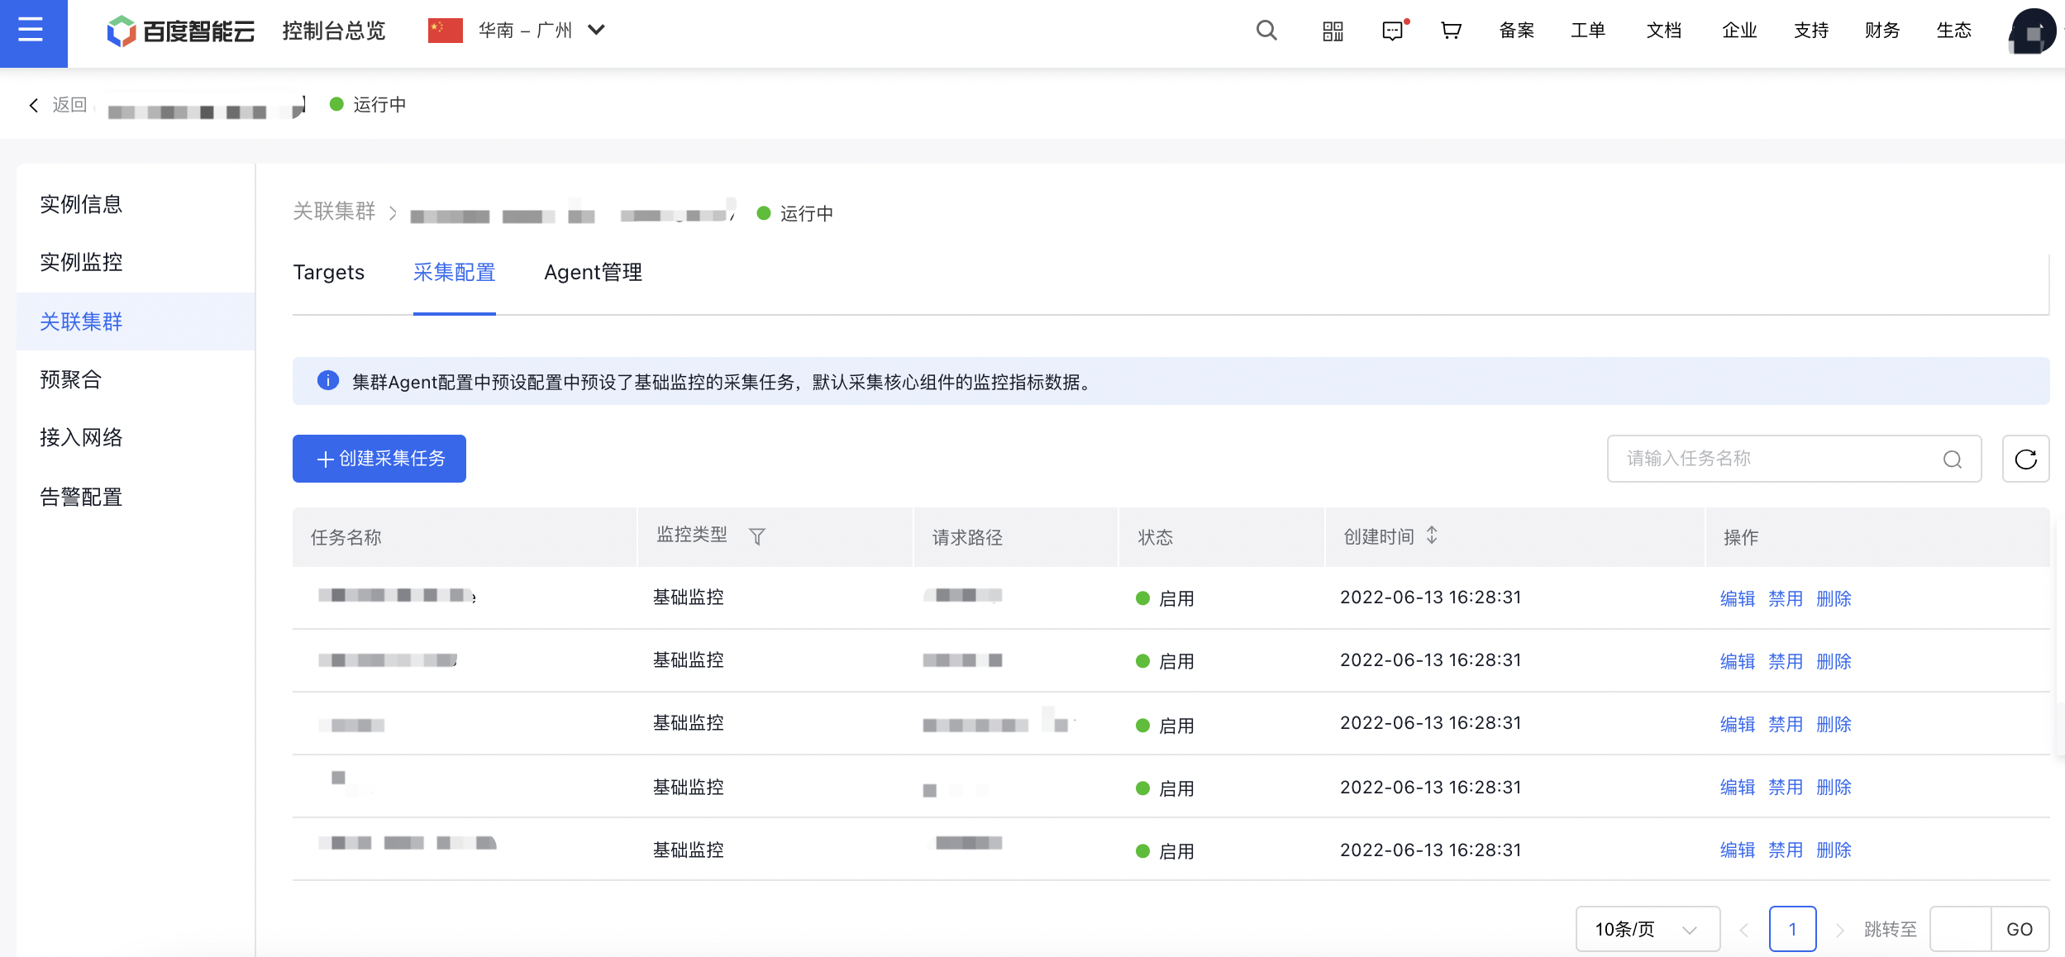This screenshot has width=2065, height=957.
Task: Open the shopping cart icon
Action: click(x=1451, y=31)
